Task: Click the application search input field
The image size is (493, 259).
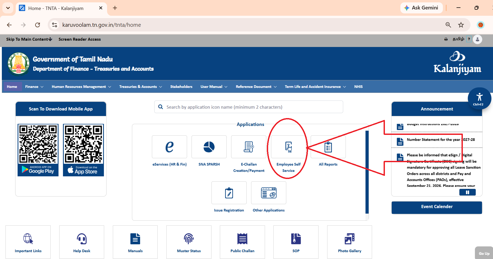Action: 249,107
